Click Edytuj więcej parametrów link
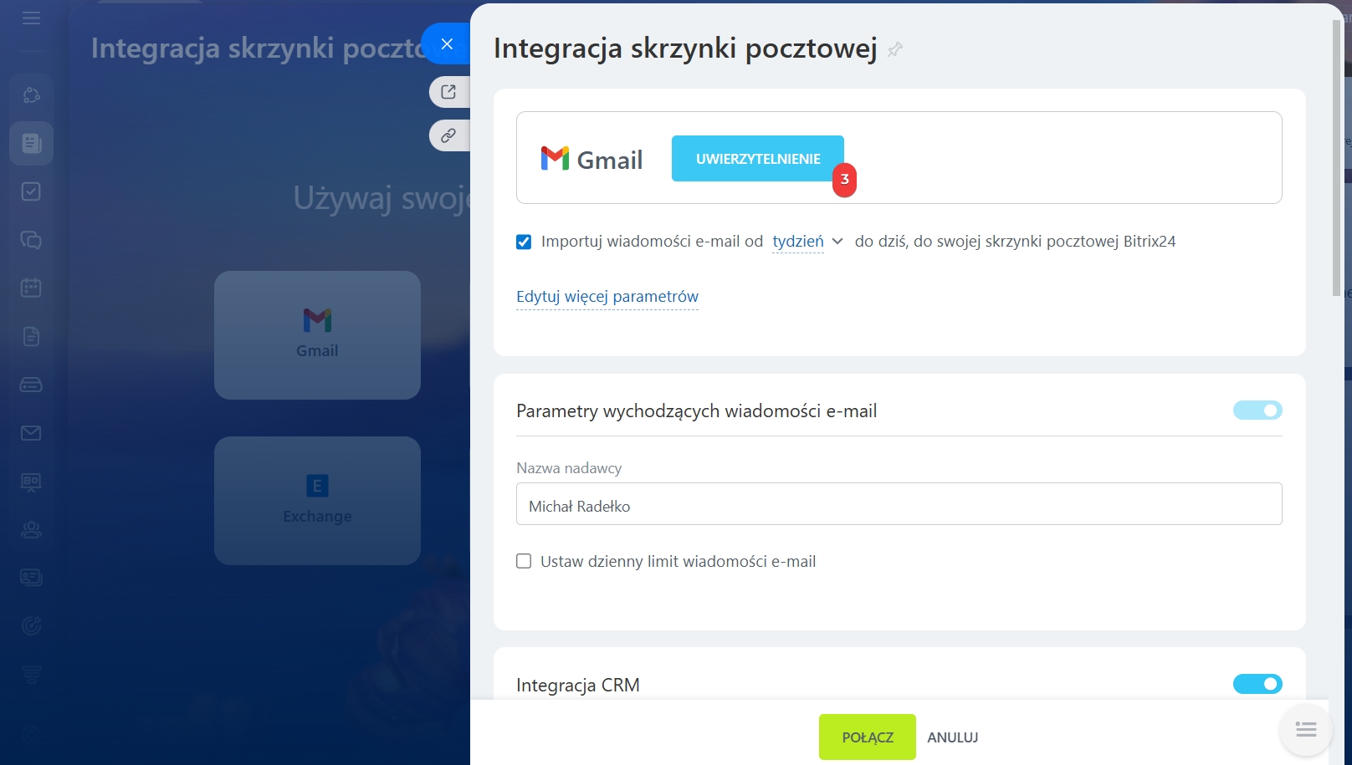1352x765 pixels. (607, 297)
